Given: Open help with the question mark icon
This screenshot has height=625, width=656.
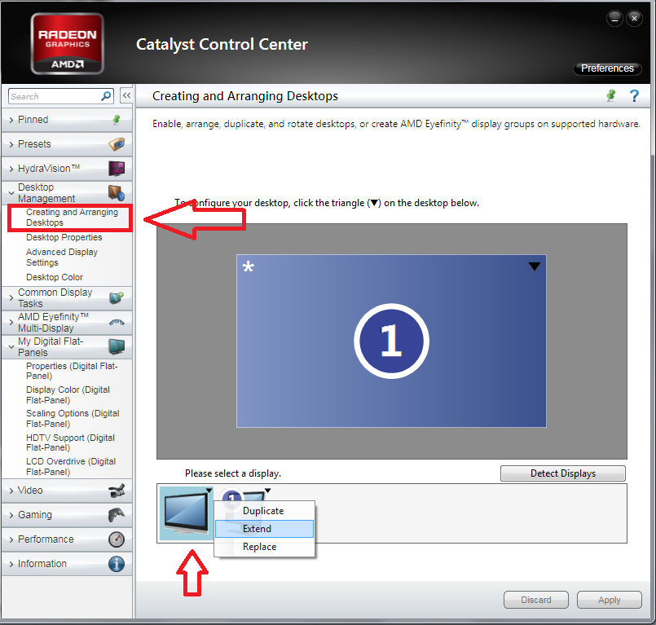Looking at the screenshot, I should 634,96.
